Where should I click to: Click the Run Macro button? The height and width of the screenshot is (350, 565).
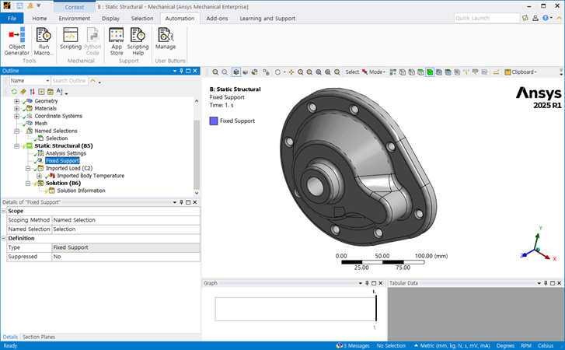[x=44, y=41]
